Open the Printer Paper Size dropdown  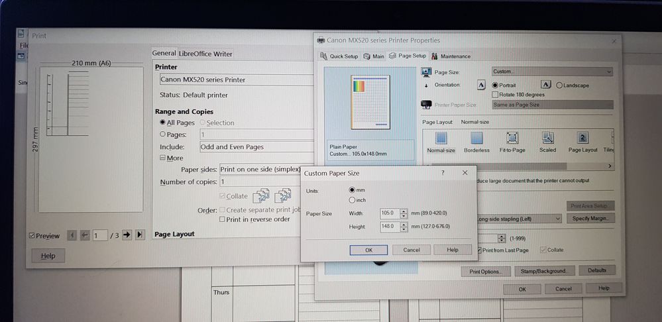point(552,105)
